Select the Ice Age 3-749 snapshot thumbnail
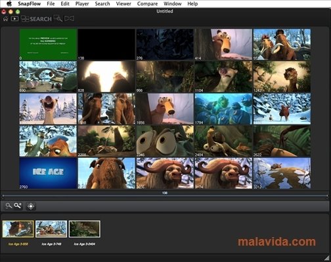Image resolution: width=331 pixels, height=262 pixels. [51, 229]
